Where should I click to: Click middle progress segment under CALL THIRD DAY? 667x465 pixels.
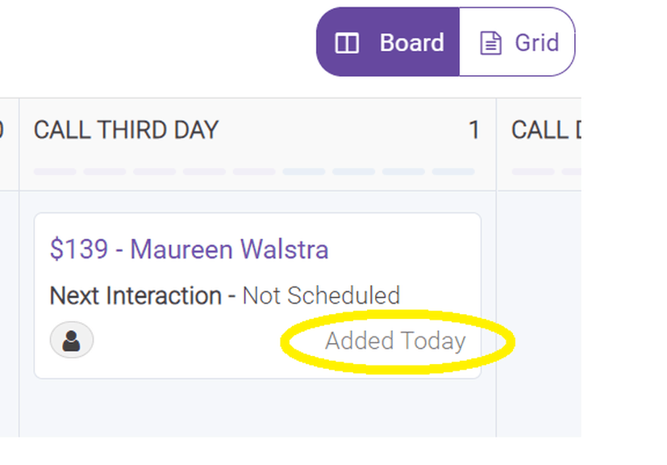tap(254, 172)
